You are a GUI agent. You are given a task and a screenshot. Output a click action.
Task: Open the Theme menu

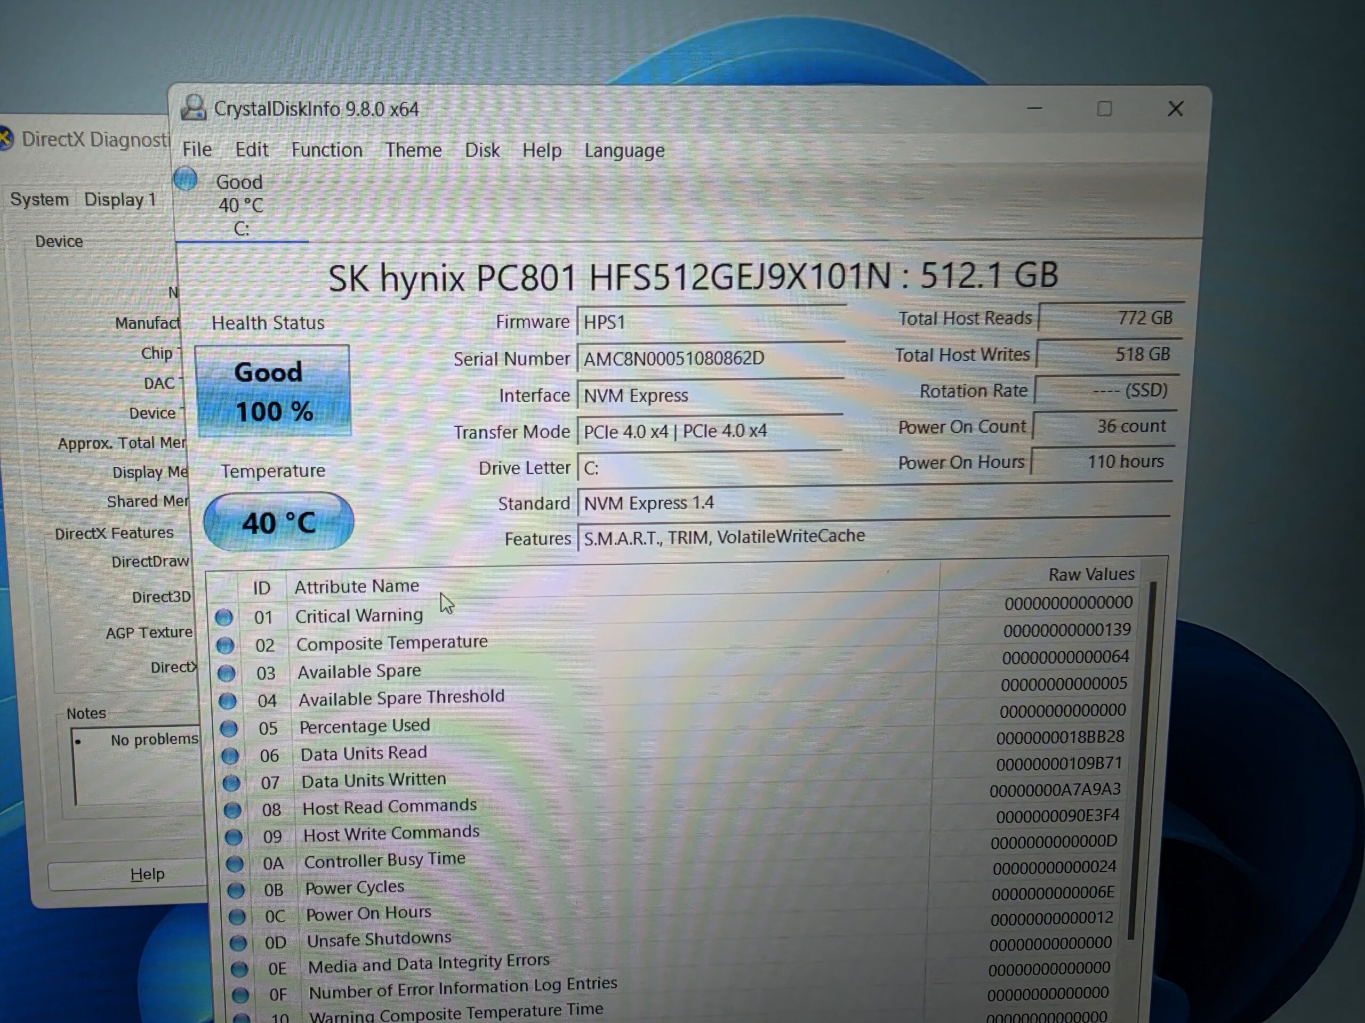(x=413, y=150)
